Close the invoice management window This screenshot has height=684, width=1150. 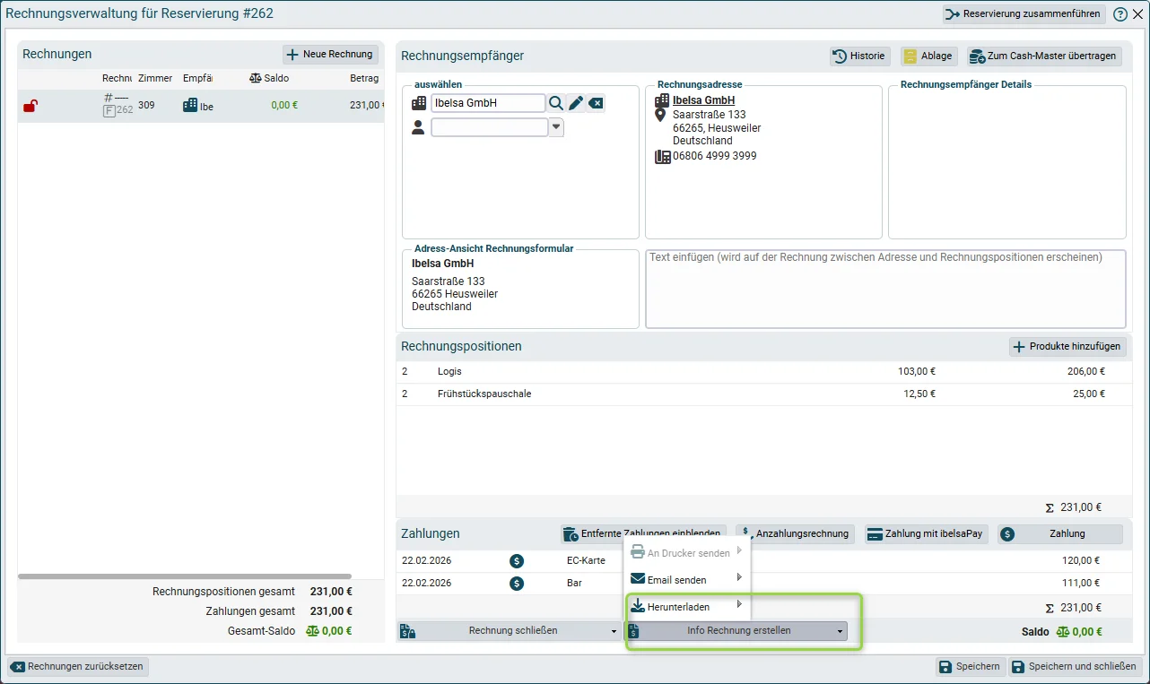tap(1137, 14)
